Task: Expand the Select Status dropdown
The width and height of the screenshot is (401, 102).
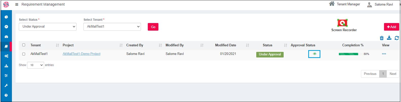Action: click(x=48, y=27)
